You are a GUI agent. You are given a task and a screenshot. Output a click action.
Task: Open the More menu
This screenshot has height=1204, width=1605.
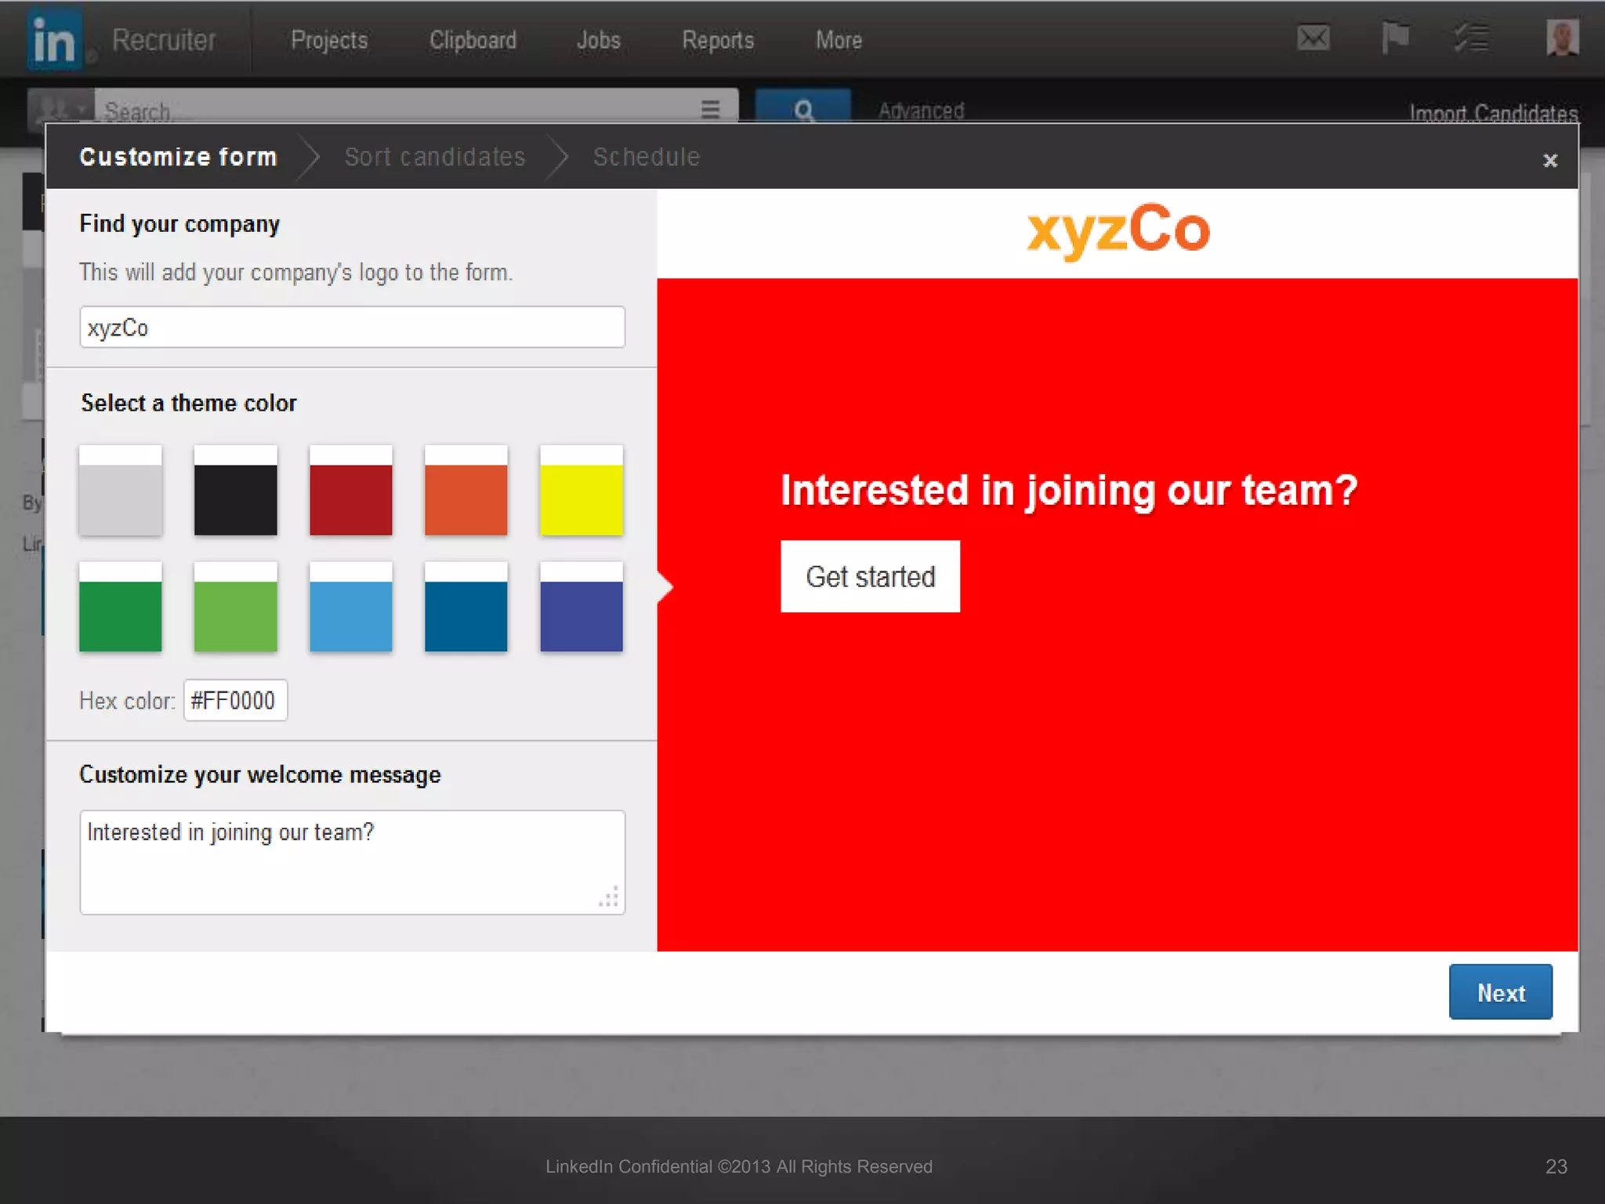coord(839,40)
